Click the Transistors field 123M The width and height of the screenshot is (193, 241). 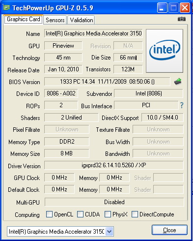(128, 69)
